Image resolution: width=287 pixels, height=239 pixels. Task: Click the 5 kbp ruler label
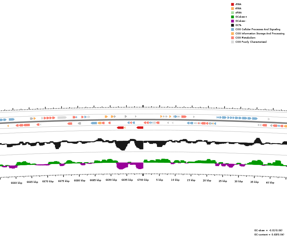coord(159,180)
